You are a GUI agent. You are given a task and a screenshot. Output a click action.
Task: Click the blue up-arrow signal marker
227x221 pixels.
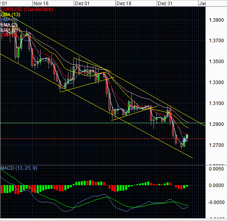click(x=184, y=140)
